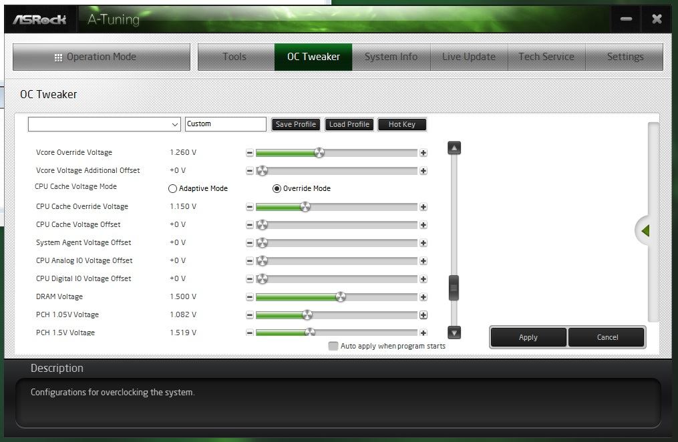Switch to Settings tab

pos(625,57)
